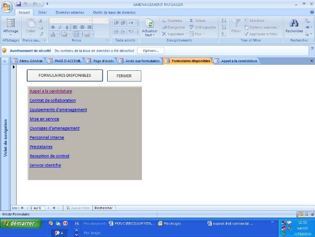The width and height of the screenshot is (315, 237).
Task: Click the Orthographe spell check button
Action: [202, 27]
